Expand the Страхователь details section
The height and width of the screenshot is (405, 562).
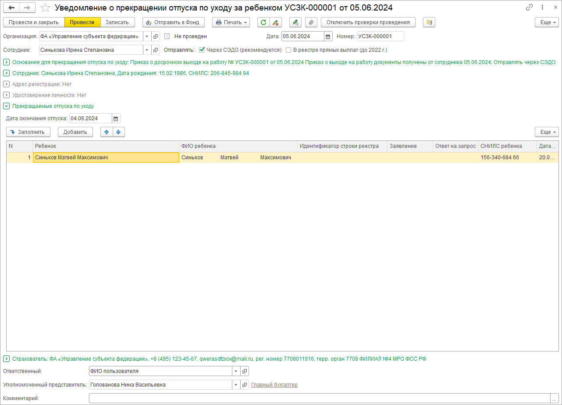click(6, 359)
